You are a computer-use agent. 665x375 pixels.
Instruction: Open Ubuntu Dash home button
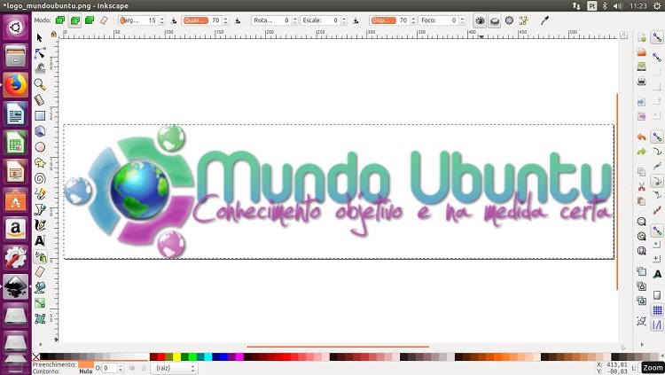coord(16,27)
